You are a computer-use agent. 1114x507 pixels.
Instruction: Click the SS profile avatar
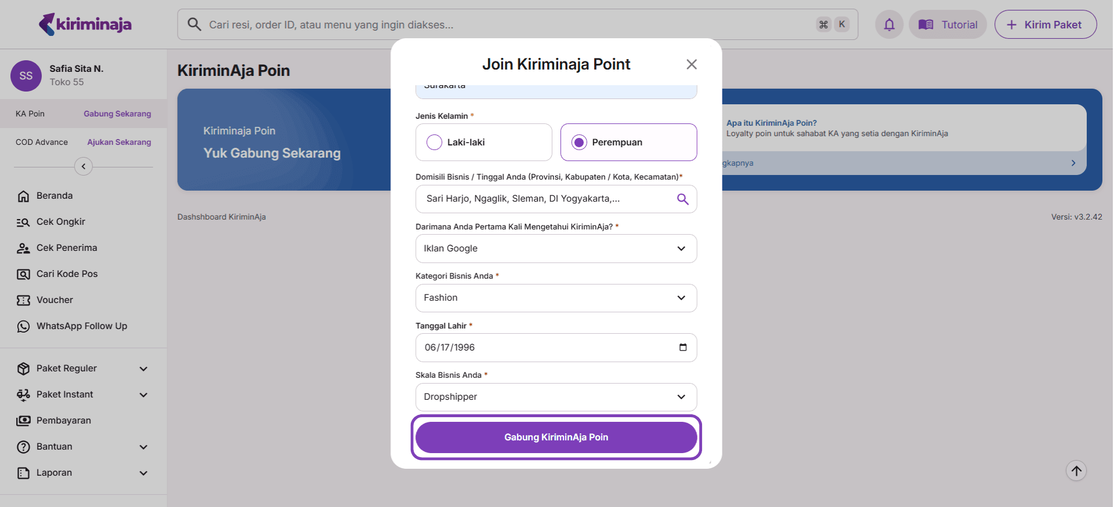coord(26,76)
